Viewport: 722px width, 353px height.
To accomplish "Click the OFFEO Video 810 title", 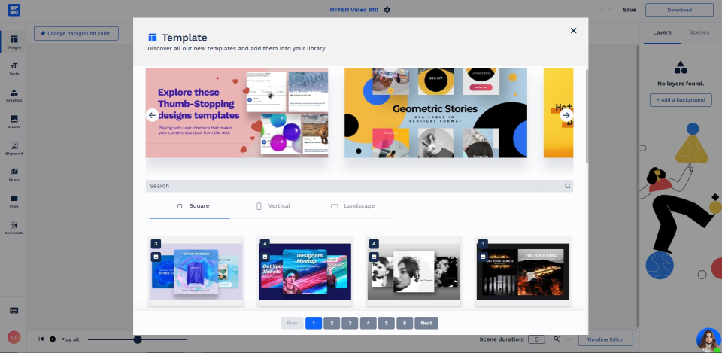I will tap(354, 10).
